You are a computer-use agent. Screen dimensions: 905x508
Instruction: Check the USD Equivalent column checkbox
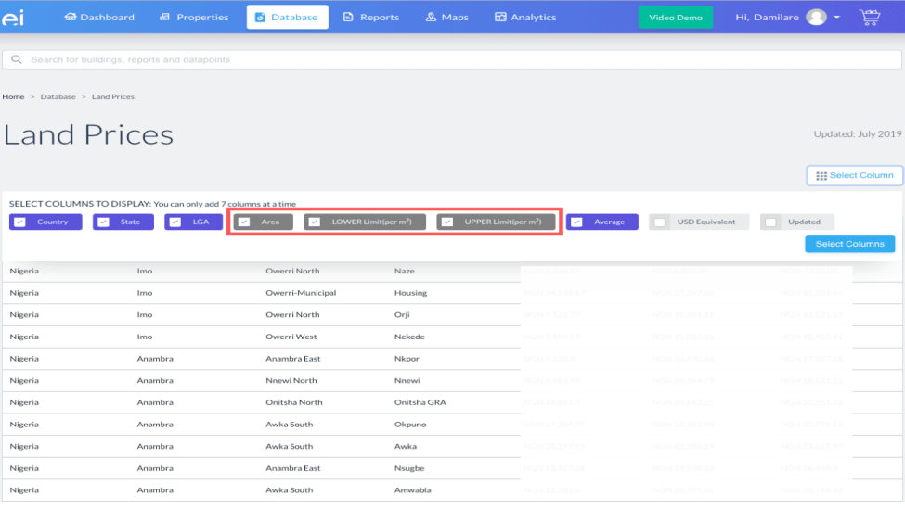[x=660, y=222]
